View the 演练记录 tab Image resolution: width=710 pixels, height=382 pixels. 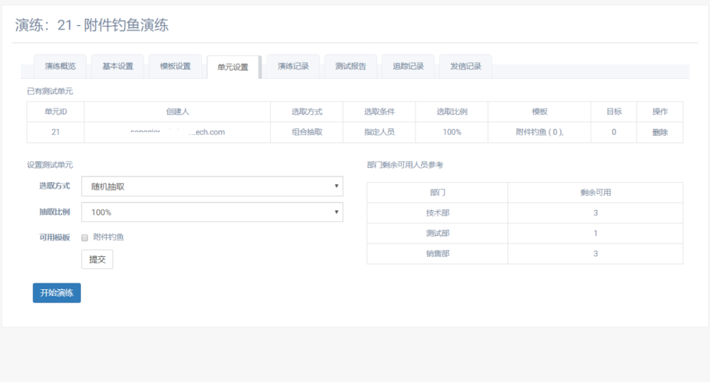tap(293, 66)
